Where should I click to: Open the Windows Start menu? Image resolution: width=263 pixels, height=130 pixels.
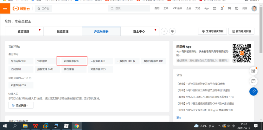coord(5,126)
